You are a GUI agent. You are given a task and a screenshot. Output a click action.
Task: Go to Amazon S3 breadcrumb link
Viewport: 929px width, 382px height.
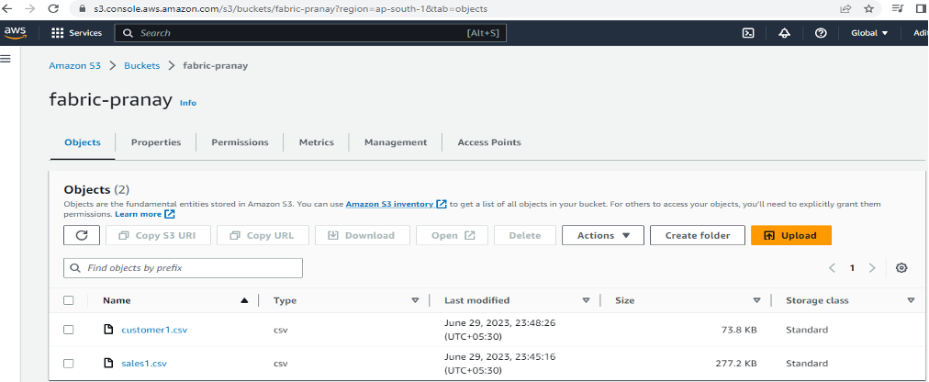74,66
